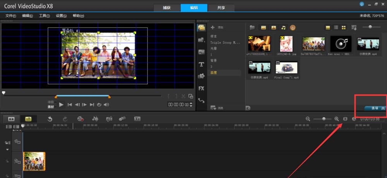Adjust the preview timecode stepper
This screenshot has width=387, height=178.
coord(190,105)
